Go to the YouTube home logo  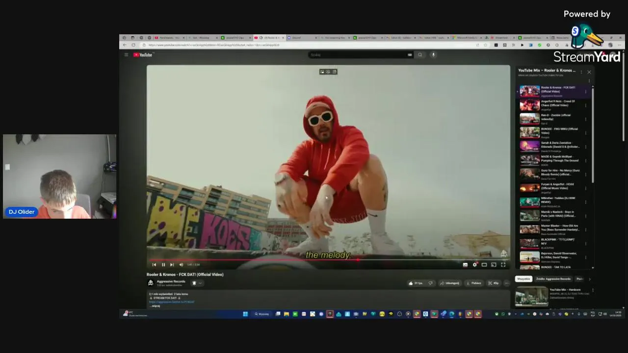[143, 55]
